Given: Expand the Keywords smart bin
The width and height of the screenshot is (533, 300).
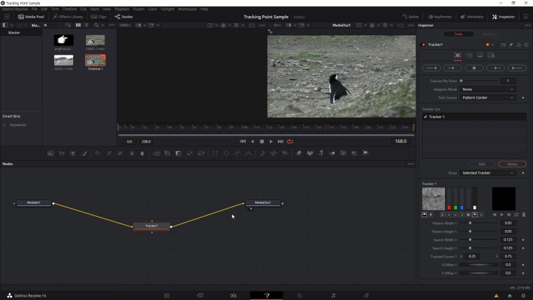Looking at the screenshot, I should point(5,125).
